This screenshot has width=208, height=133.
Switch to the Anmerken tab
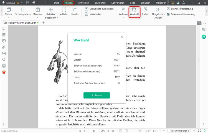click(83, 3)
